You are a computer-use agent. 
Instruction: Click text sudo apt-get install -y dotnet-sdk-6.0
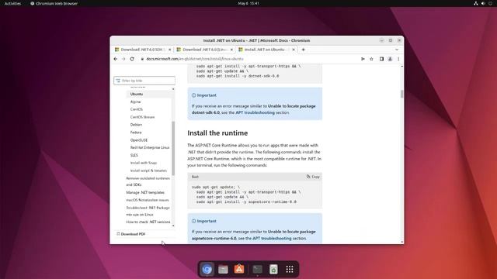[238, 76]
